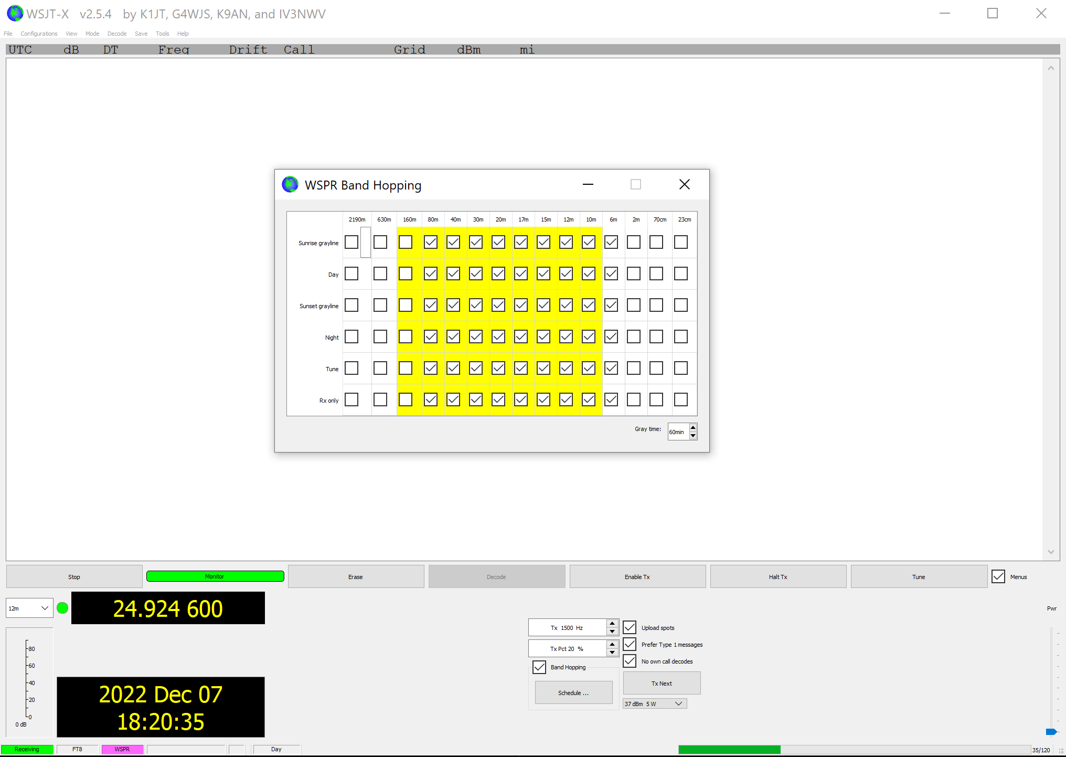Click the Stop button
Image resolution: width=1066 pixels, height=757 pixels.
74,576
